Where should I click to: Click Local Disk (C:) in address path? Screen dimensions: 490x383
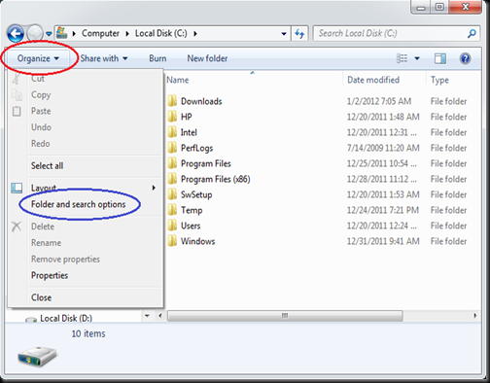pos(161,33)
